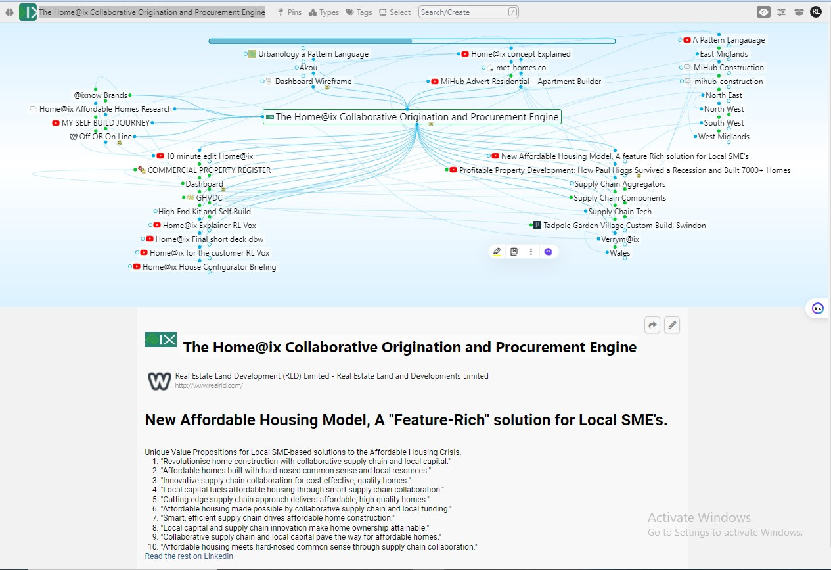Open the three-dot more options menu
The height and width of the screenshot is (570, 831).
531,251
